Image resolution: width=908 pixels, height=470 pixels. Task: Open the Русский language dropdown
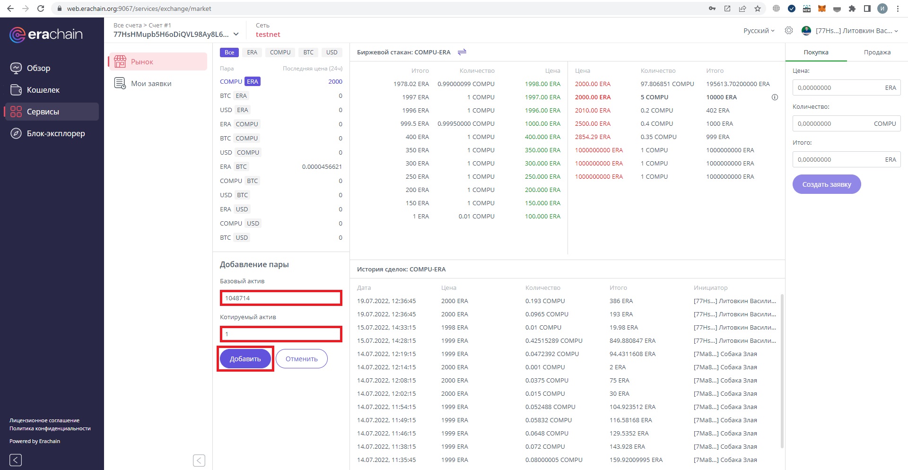pyautogui.click(x=759, y=31)
